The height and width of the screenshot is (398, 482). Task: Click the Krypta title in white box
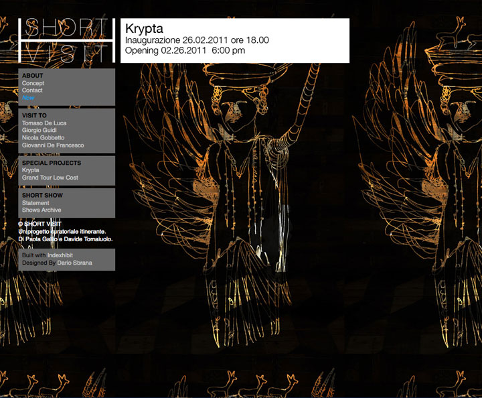tap(144, 29)
